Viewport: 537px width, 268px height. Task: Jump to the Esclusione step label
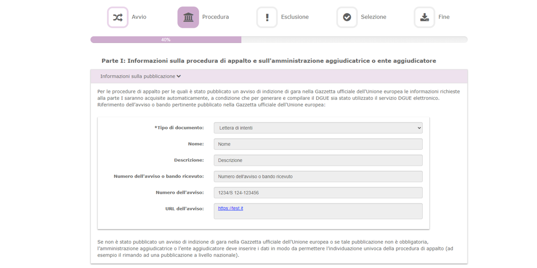pyautogui.click(x=295, y=17)
